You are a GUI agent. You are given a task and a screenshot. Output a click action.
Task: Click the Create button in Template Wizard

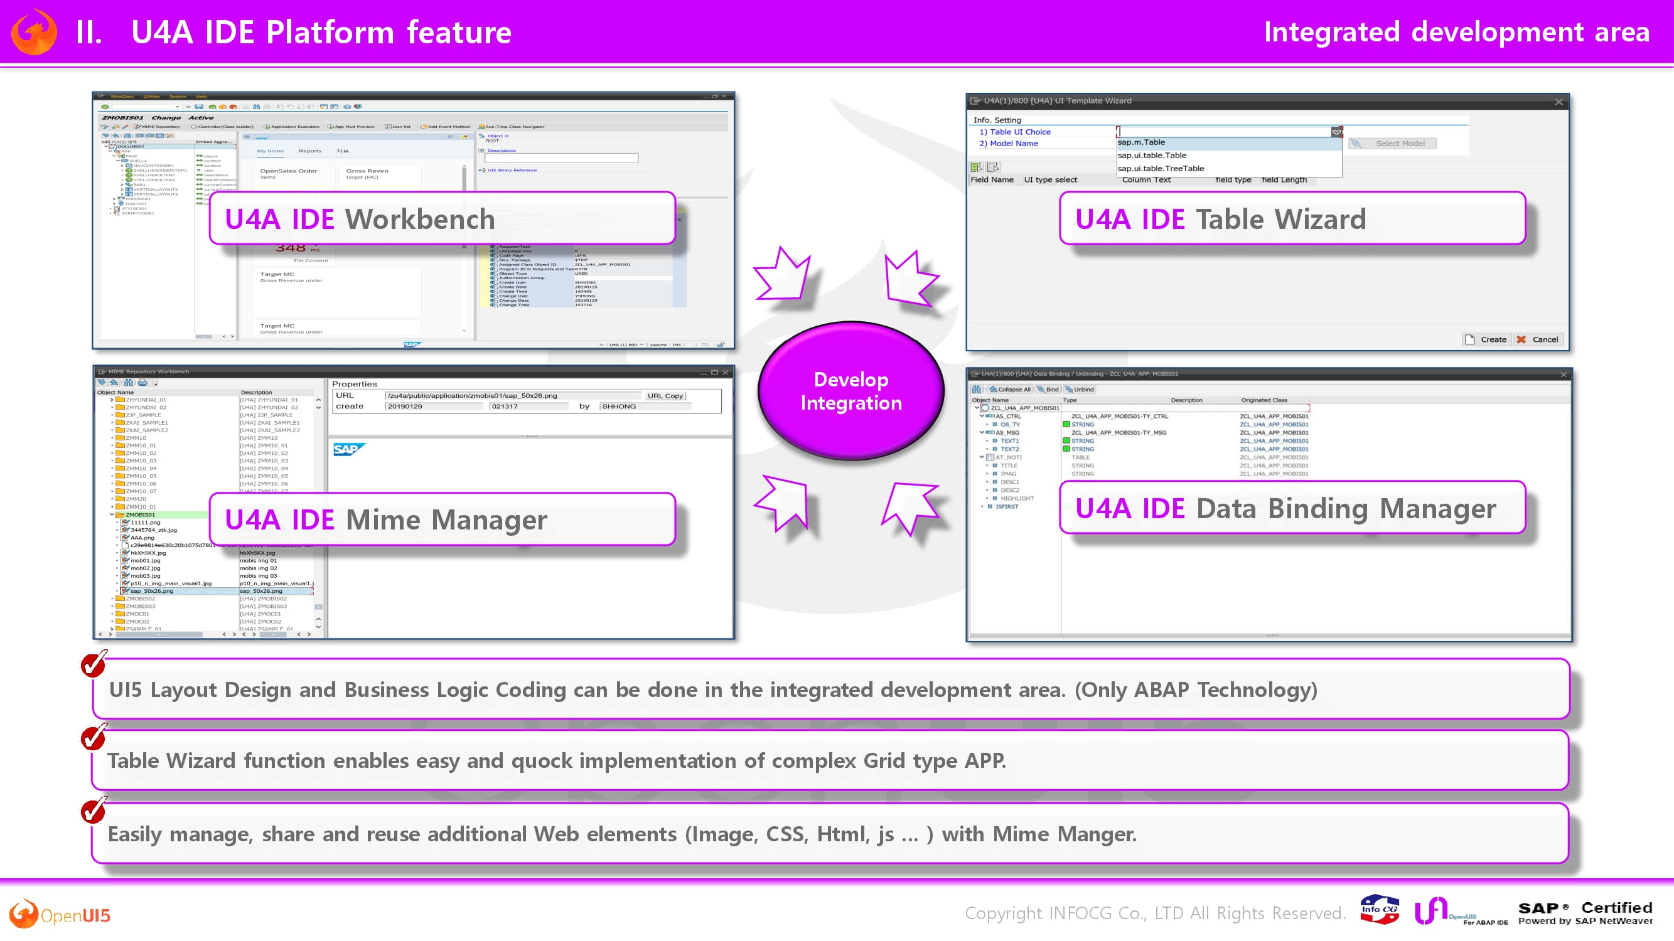pyautogui.click(x=1486, y=339)
